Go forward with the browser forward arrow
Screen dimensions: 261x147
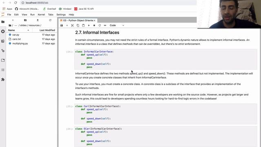click(10, 3)
